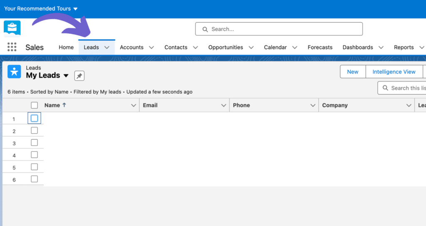Switch to Intelligence View

[394, 72]
